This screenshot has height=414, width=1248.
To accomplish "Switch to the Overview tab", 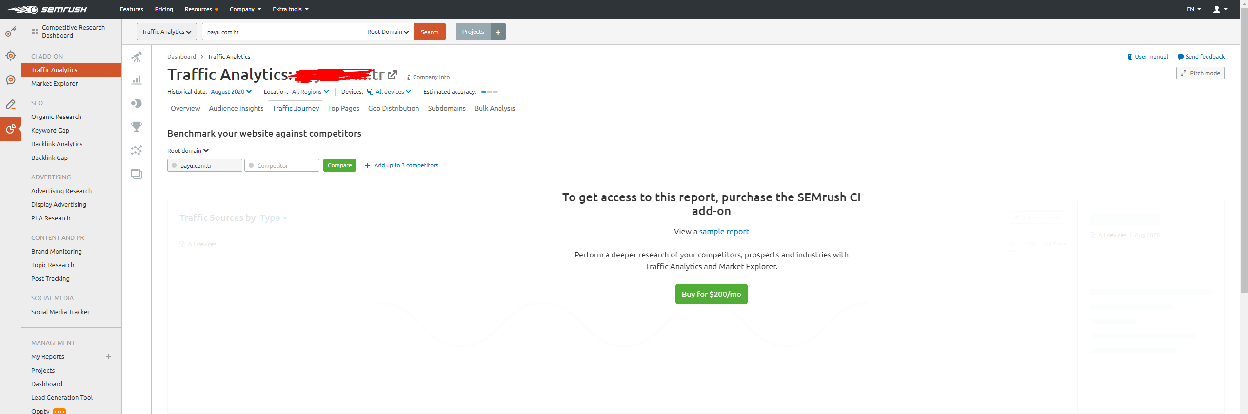I will tap(185, 108).
